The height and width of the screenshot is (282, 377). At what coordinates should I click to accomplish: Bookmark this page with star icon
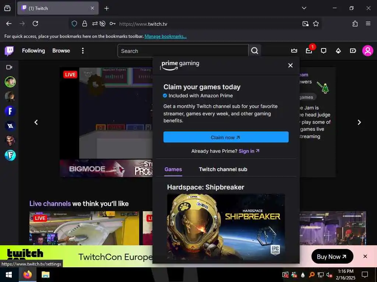click(316, 23)
